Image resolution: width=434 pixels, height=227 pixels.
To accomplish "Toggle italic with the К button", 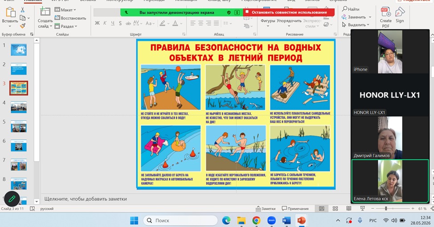I will pyautogui.click(x=105, y=23).
